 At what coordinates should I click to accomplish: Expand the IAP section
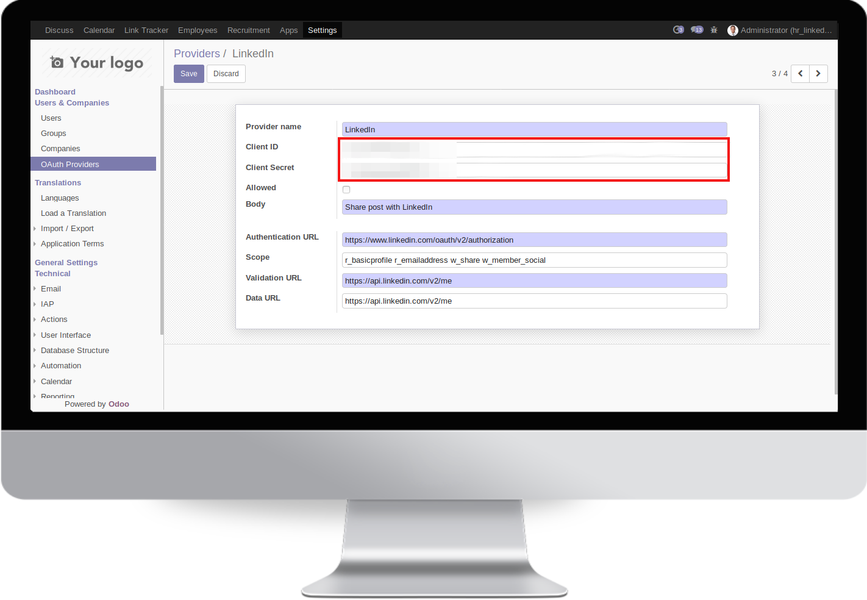(47, 304)
